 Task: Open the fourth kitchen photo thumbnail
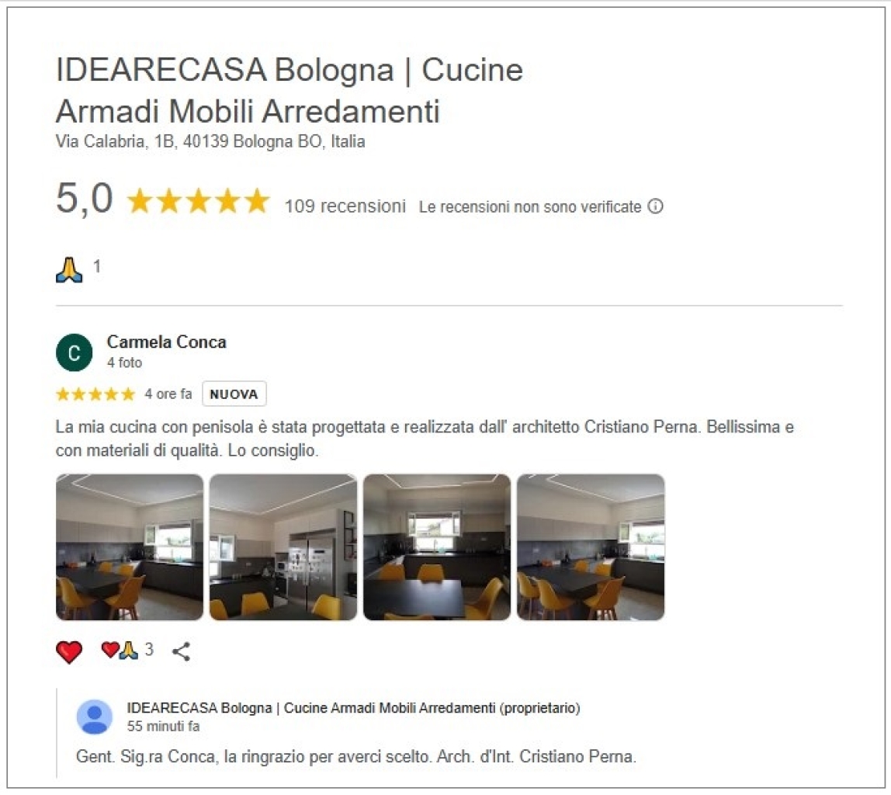[x=591, y=547]
